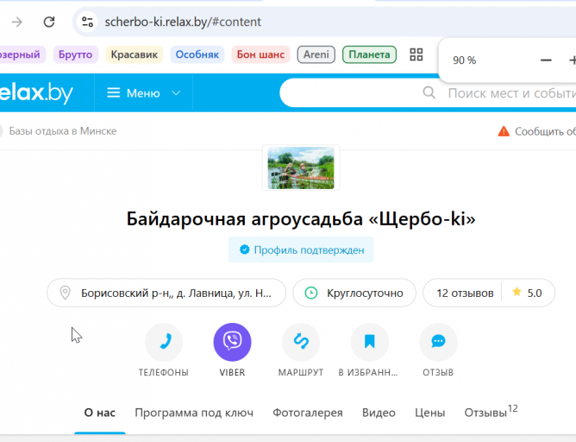Open the Бон шанс bookmark group
The image size is (576, 442).
260,54
